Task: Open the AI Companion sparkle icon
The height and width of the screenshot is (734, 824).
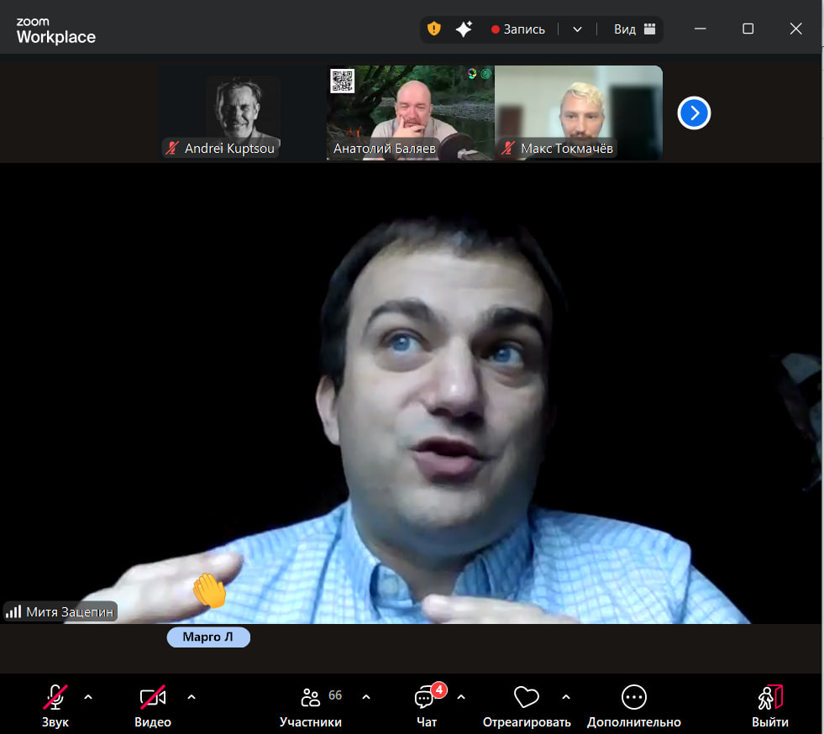Action: (x=464, y=29)
